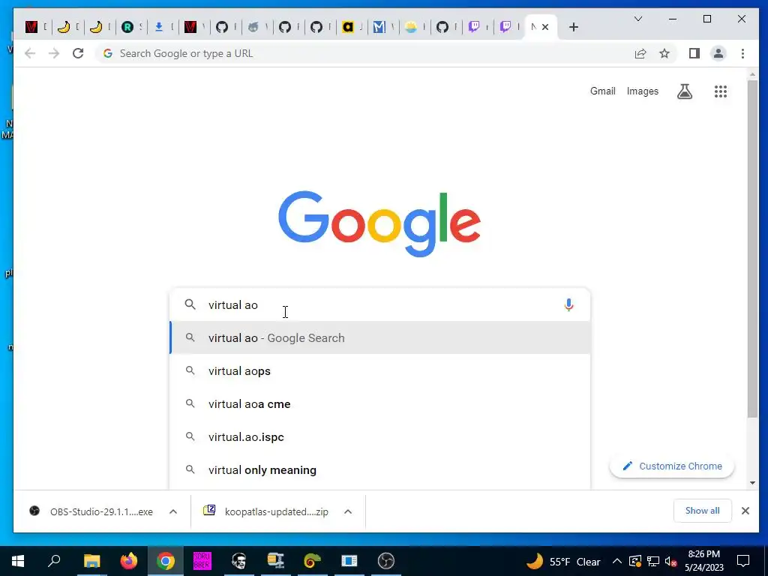Viewport: 768px width, 576px height.
Task: Open File Explorer from the taskbar
Action: coord(91,561)
